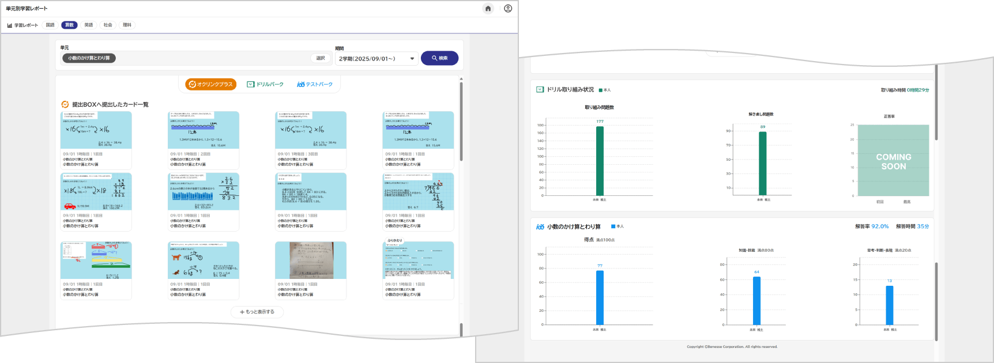Switch the subject to 英語
The image size is (994, 363).
coord(88,25)
